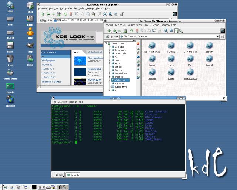237x190 pixels.
Task: Click the Konsole desktop icon
Action: coord(10,86)
